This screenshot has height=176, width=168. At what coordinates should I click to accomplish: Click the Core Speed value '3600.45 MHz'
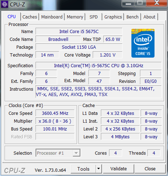click(x=55, y=113)
